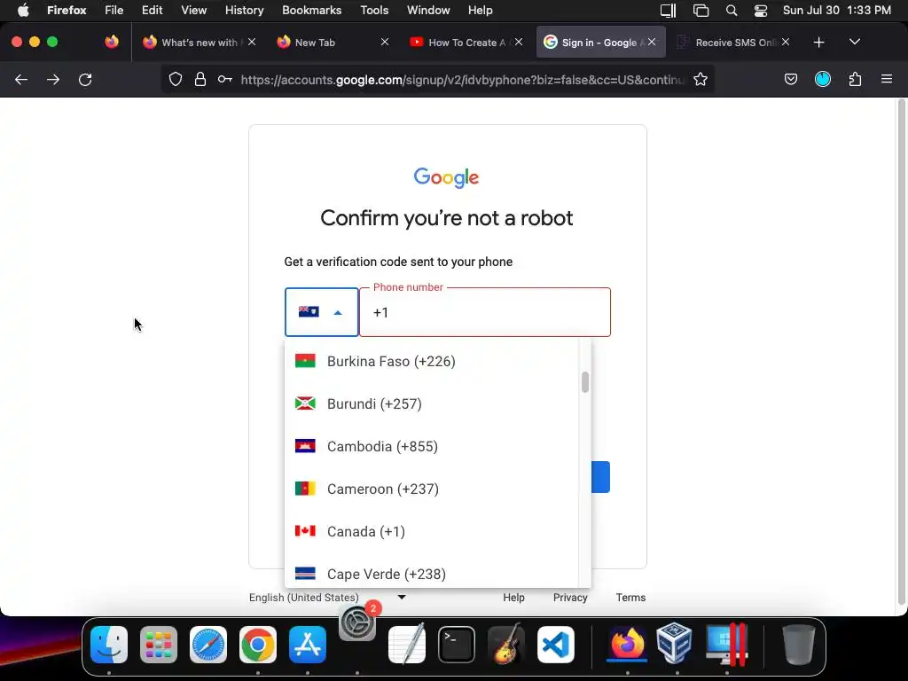908x681 pixels.
Task: Open the tracking protection shield icon
Action: pos(176,79)
